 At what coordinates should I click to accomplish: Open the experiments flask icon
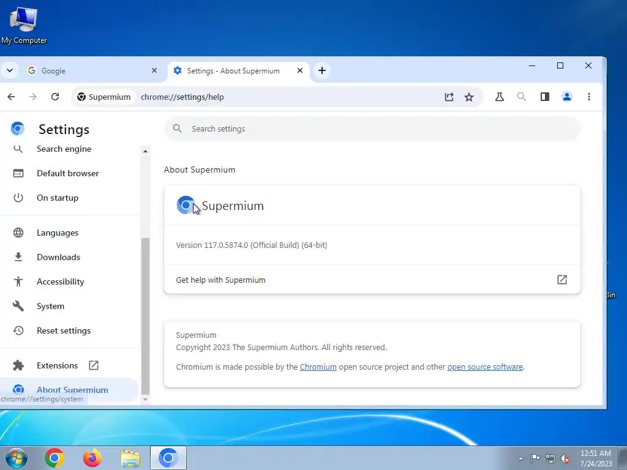tap(500, 97)
